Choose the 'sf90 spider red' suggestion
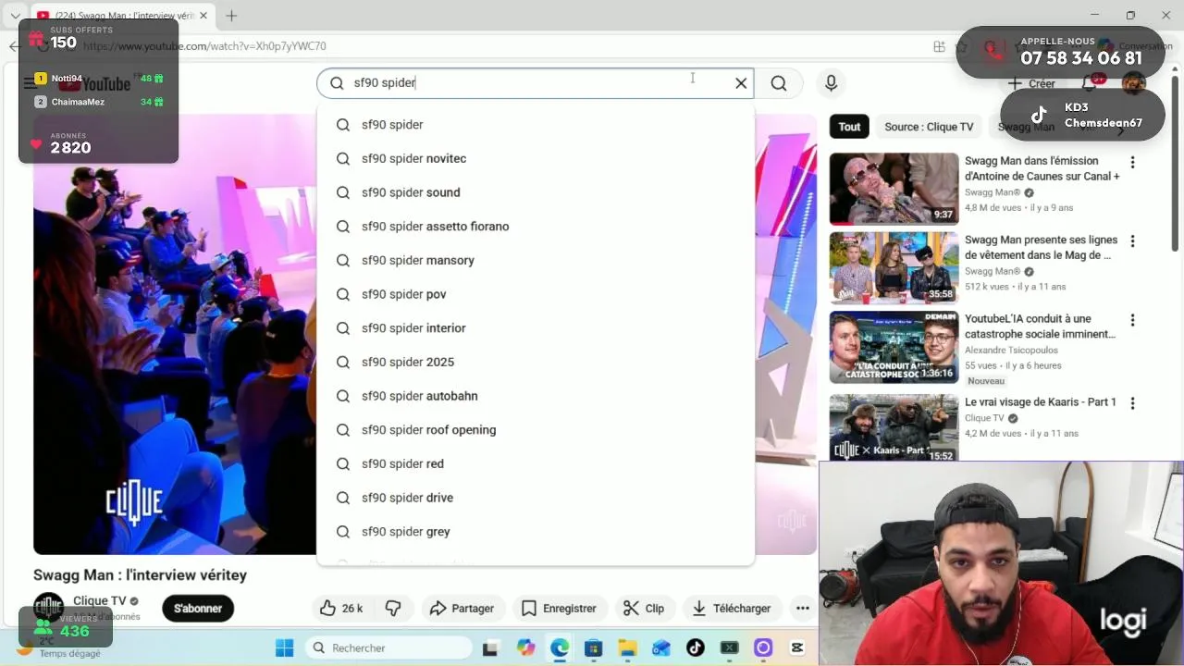Image resolution: width=1184 pixels, height=666 pixels. [x=536, y=463]
